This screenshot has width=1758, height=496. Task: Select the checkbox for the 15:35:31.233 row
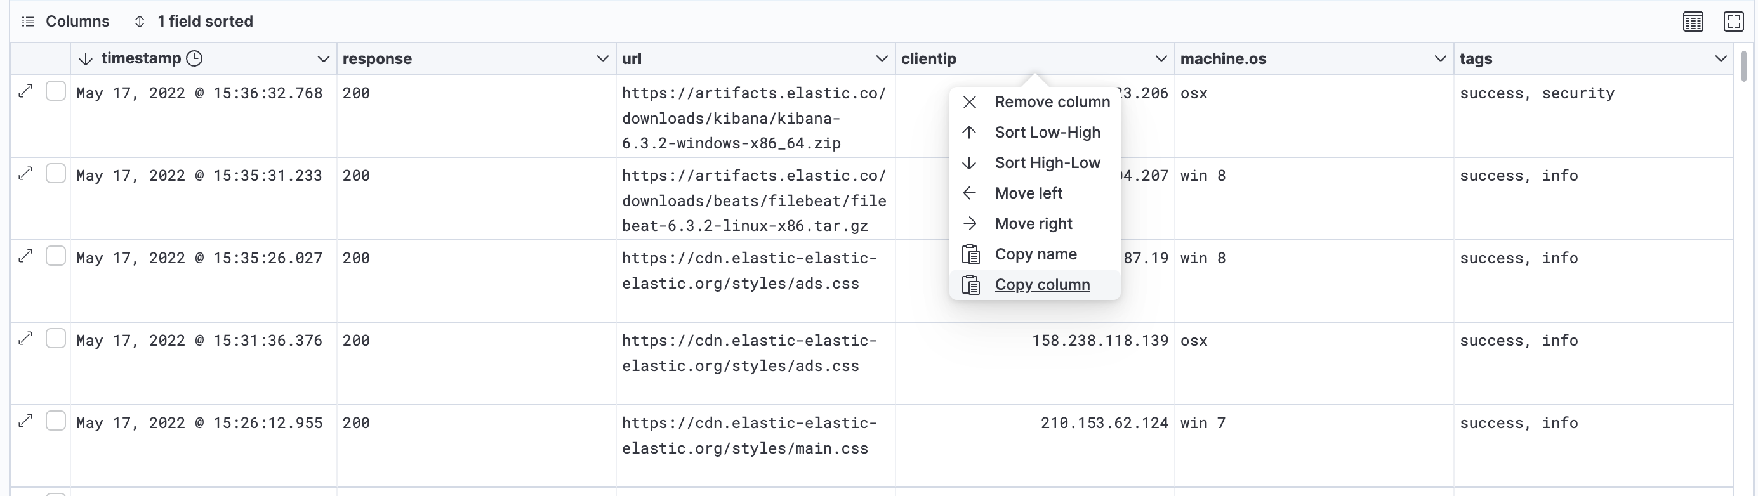point(56,173)
